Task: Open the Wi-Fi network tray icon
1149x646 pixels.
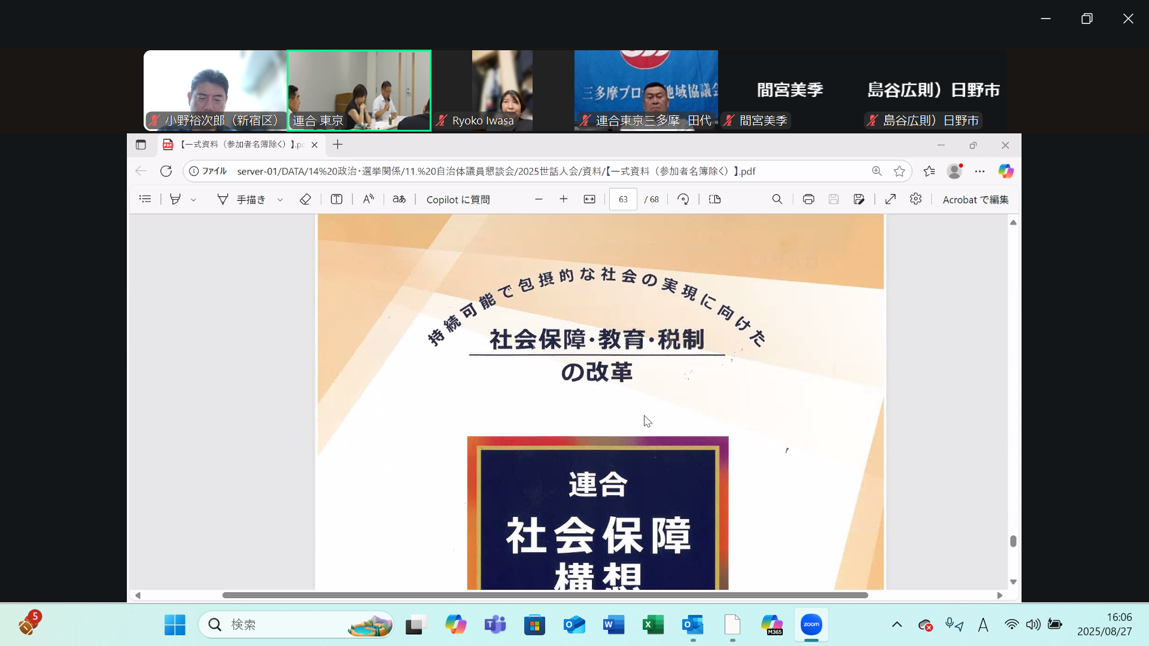Action: tap(1011, 624)
